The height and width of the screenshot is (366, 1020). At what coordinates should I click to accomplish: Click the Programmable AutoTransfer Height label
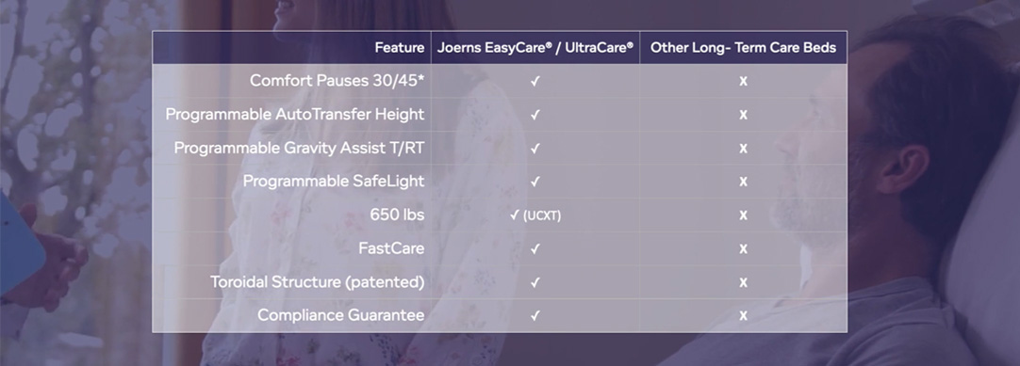pyautogui.click(x=295, y=114)
